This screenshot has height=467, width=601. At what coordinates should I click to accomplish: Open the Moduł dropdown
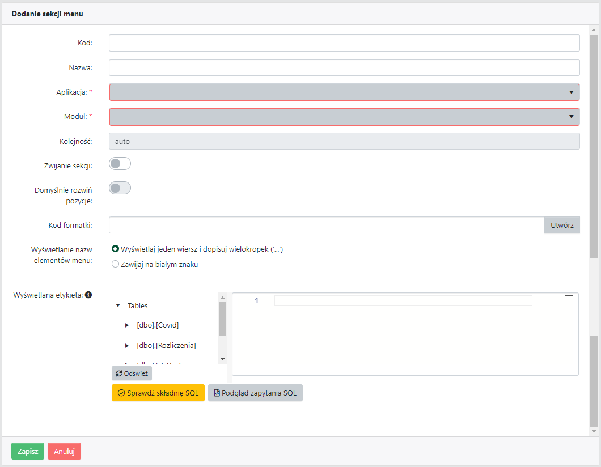pyautogui.click(x=344, y=117)
